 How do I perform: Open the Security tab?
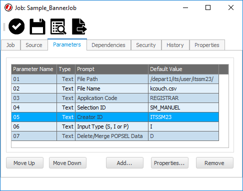[146, 45]
